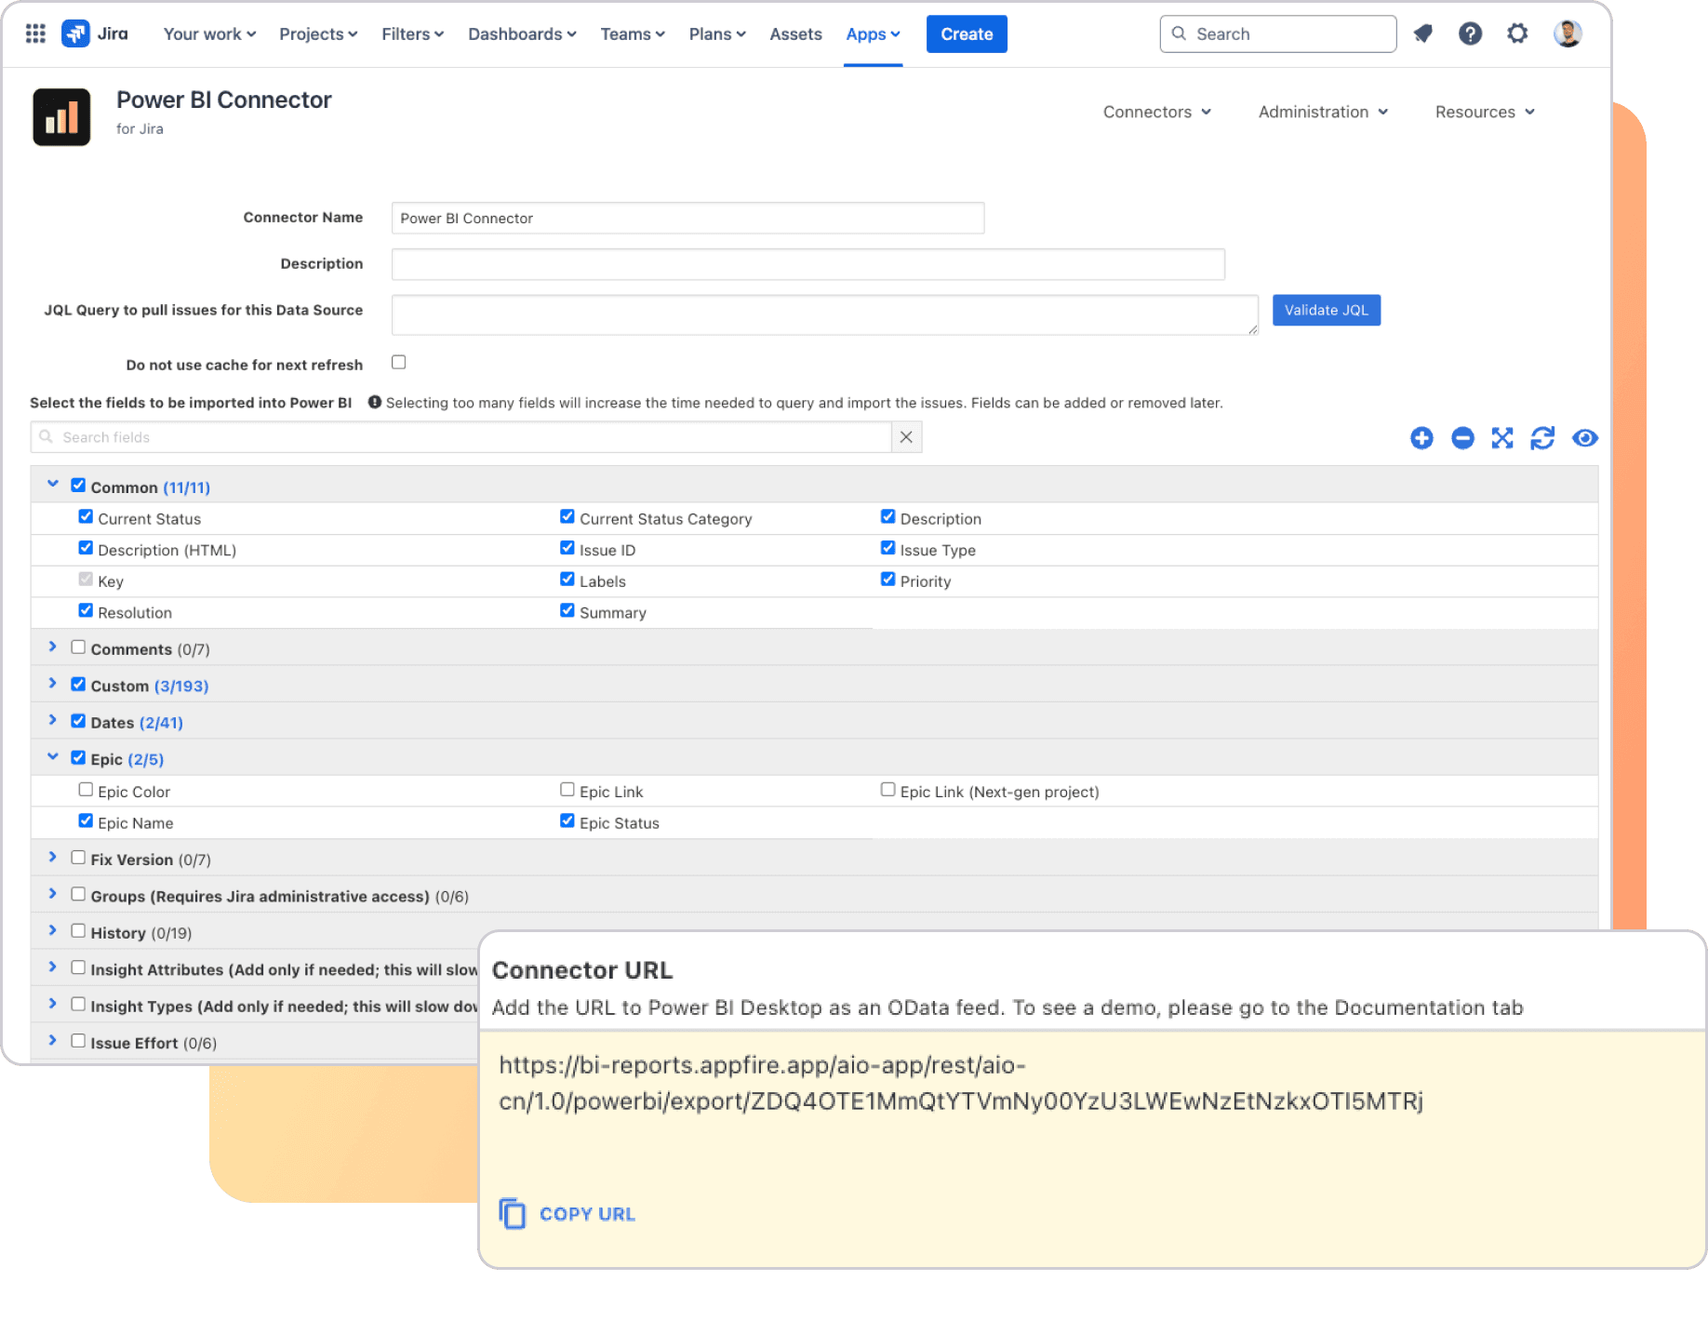Open the Resources dropdown menu
The height and width of the screenshot is (1334, 1708).
point(1485,112)
